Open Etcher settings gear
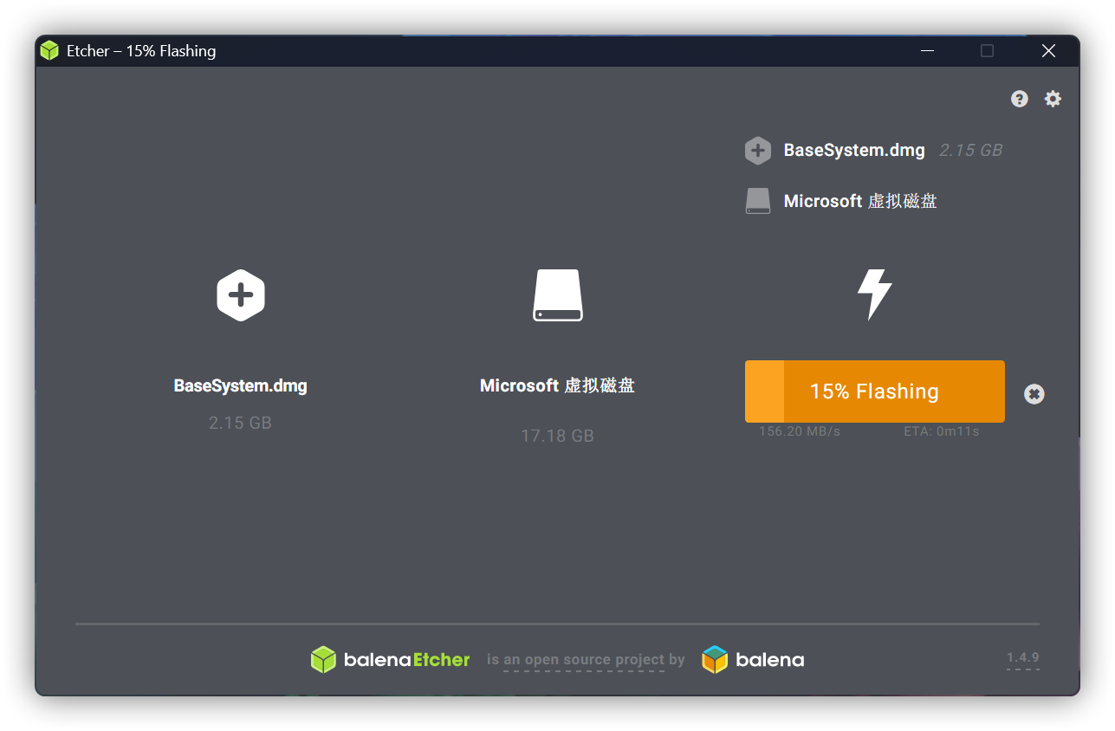Image resolution: width=1115 pixels, height=731 pixels. [x=1053, y=99]
